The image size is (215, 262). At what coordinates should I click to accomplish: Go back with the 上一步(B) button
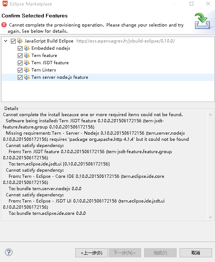92,253
